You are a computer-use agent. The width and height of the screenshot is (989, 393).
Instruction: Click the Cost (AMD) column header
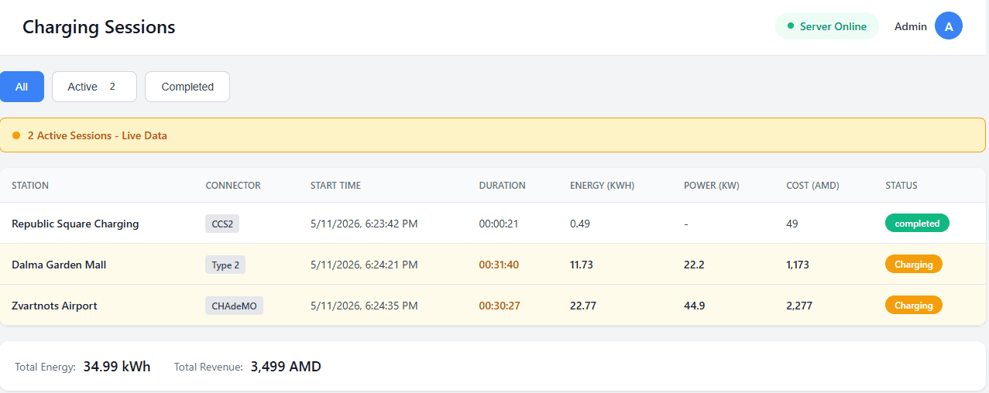click(812, 186)
